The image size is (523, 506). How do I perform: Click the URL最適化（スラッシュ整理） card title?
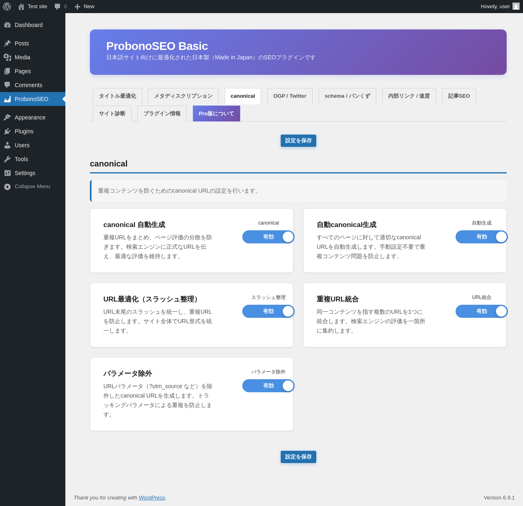[152, 299]
